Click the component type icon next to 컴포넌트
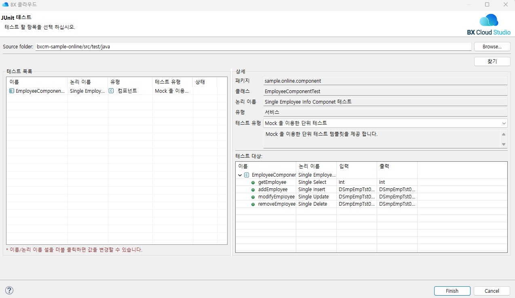 click(x=112, y=91)
